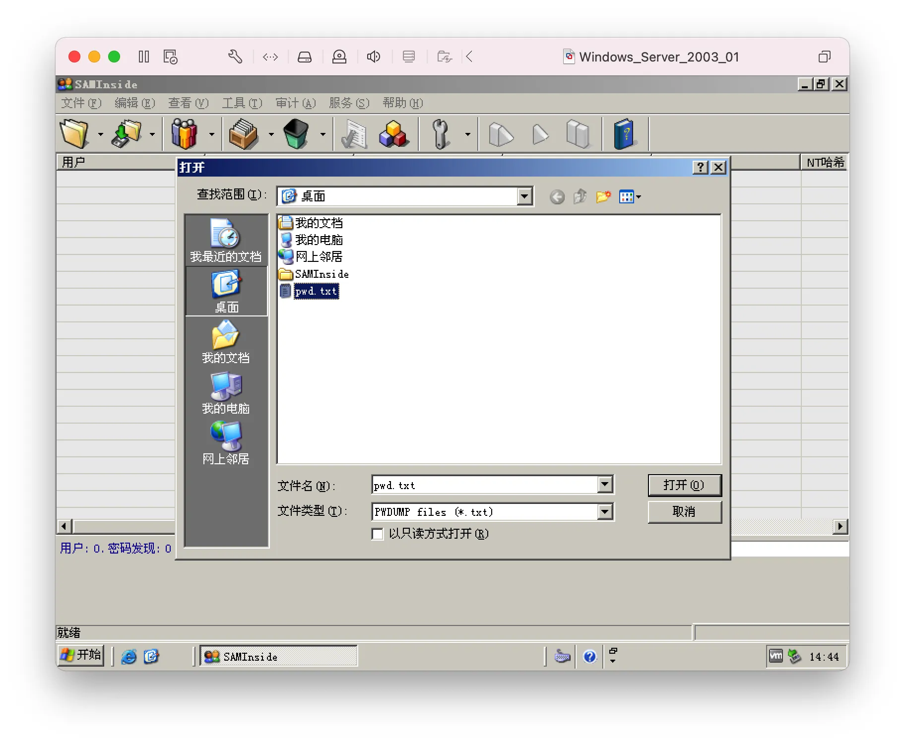Open the 审计(A) menu
Image resolution: width=905 pixels, height=744 pixels.
click(296, 103)
